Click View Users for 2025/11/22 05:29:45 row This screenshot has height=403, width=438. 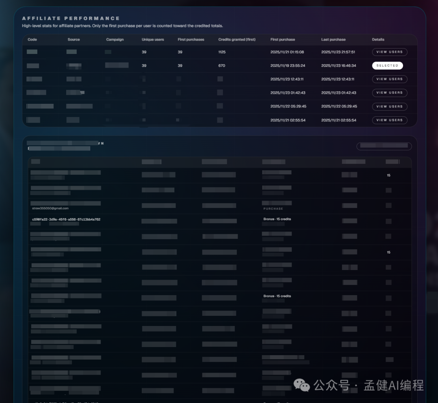click(389, 107)
